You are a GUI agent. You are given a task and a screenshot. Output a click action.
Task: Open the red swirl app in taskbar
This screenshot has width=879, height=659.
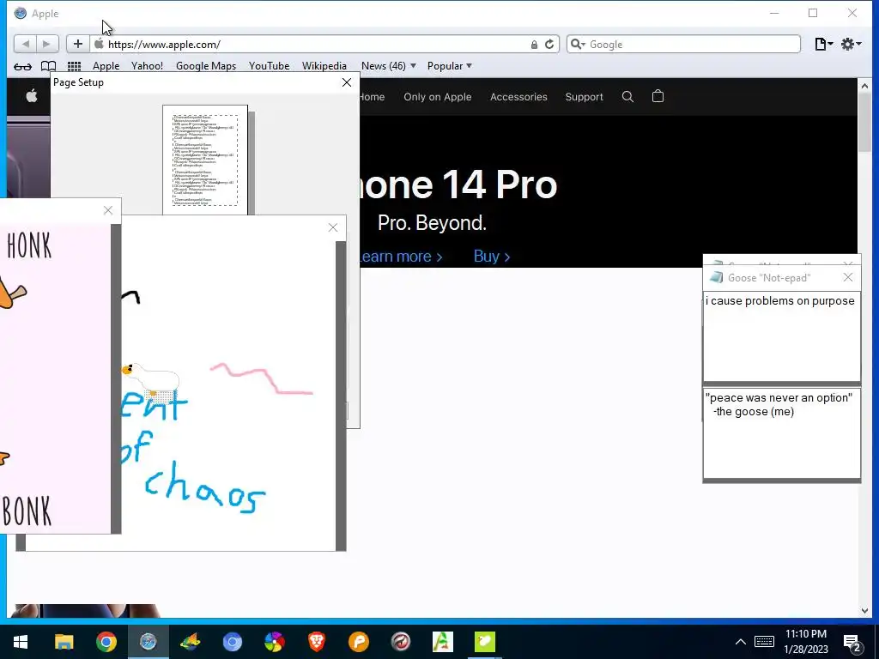pos(401,642)
